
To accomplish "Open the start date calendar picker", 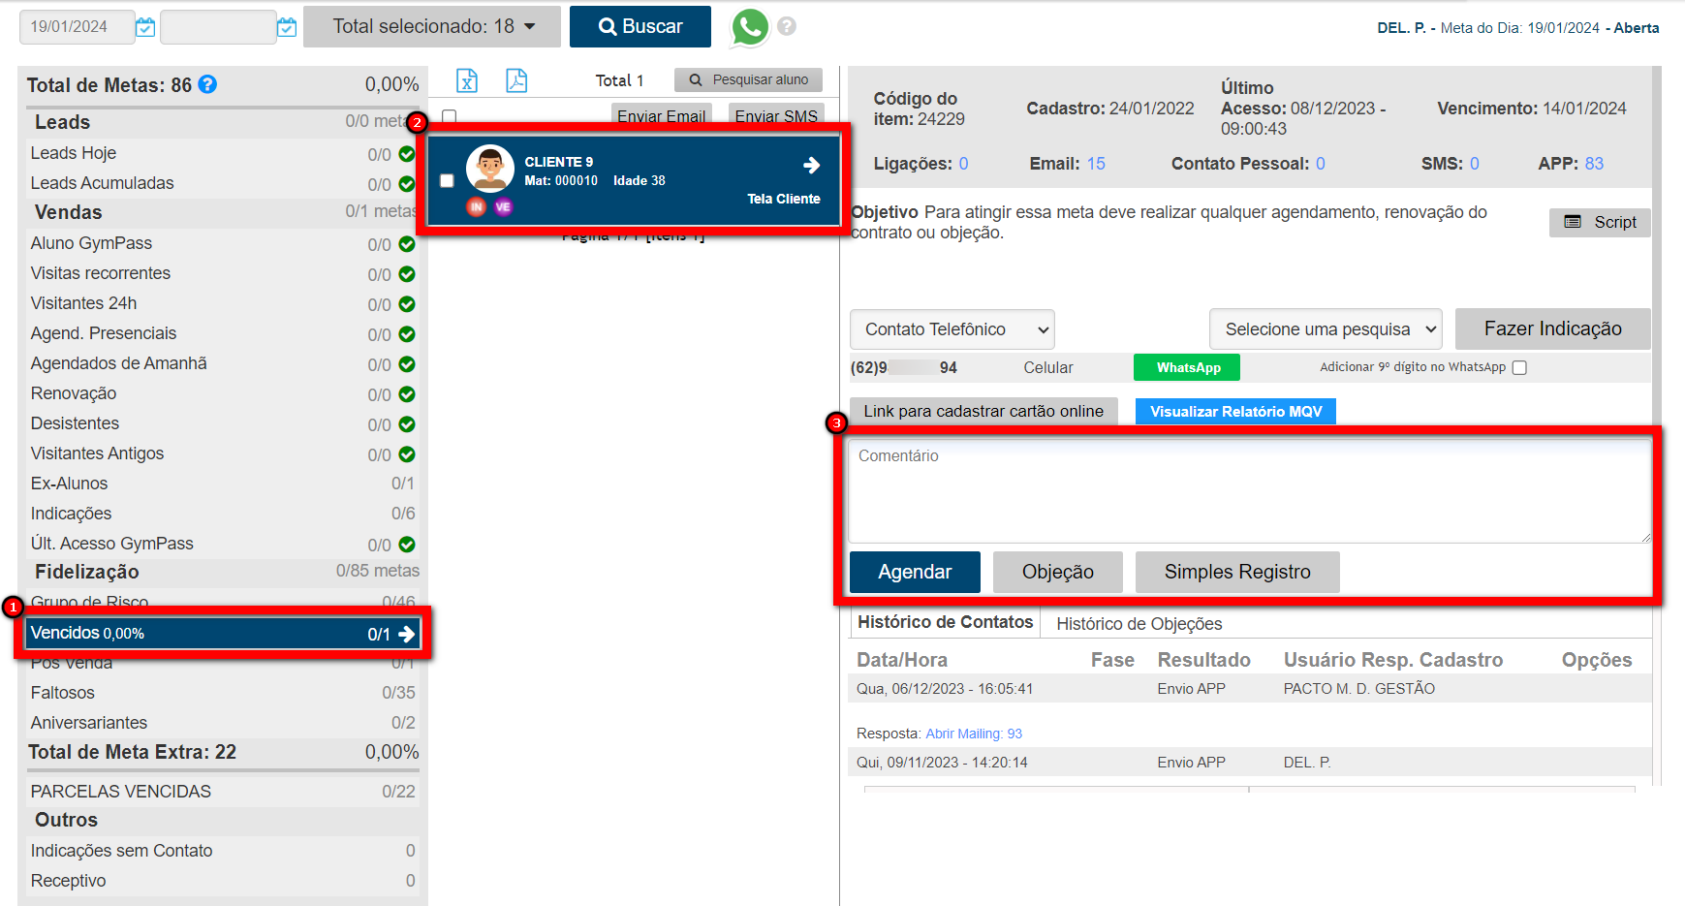I will tap(145, 27).
